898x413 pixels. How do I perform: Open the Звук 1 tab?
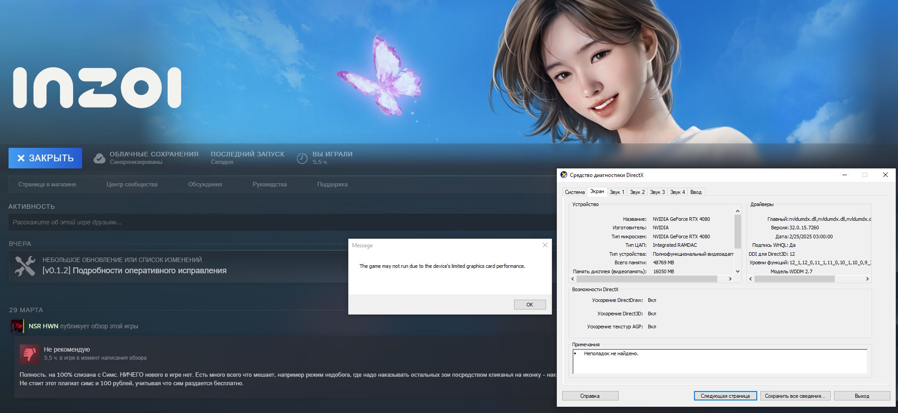coord(617,192)
